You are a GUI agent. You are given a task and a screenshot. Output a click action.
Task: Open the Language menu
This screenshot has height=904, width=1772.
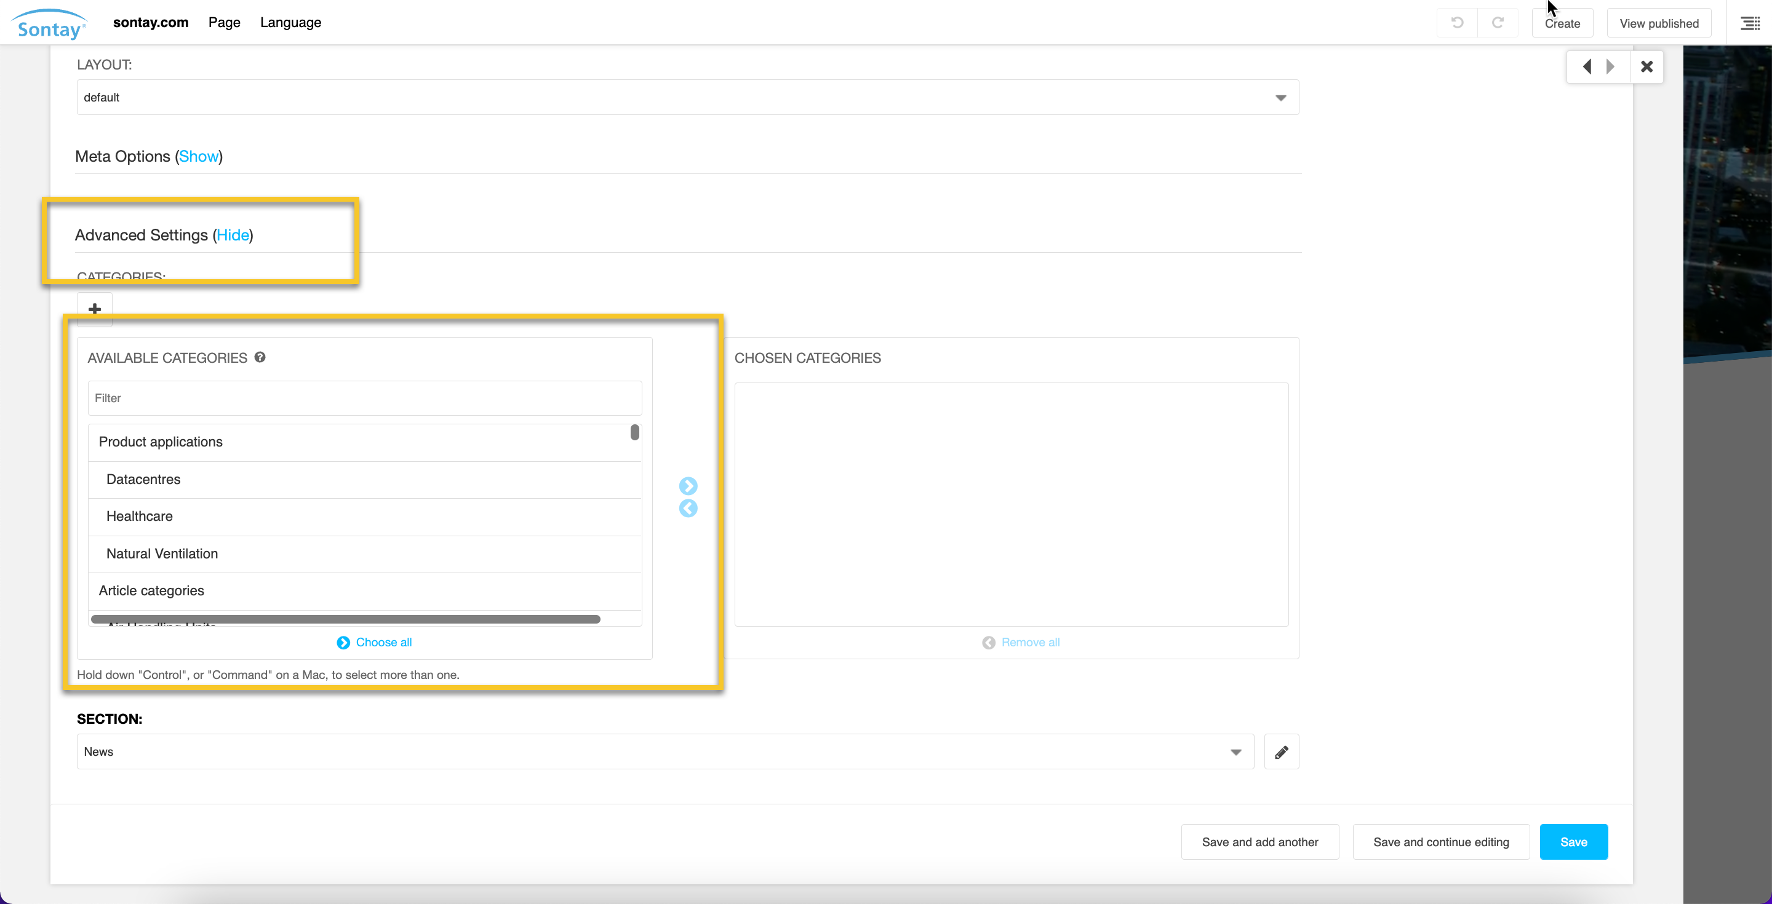(290, 23)
